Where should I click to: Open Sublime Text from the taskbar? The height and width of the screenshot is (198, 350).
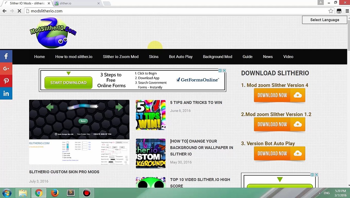[71, 193]
